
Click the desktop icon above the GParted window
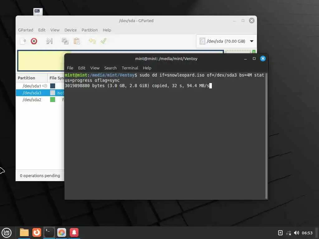pos(38,12)
